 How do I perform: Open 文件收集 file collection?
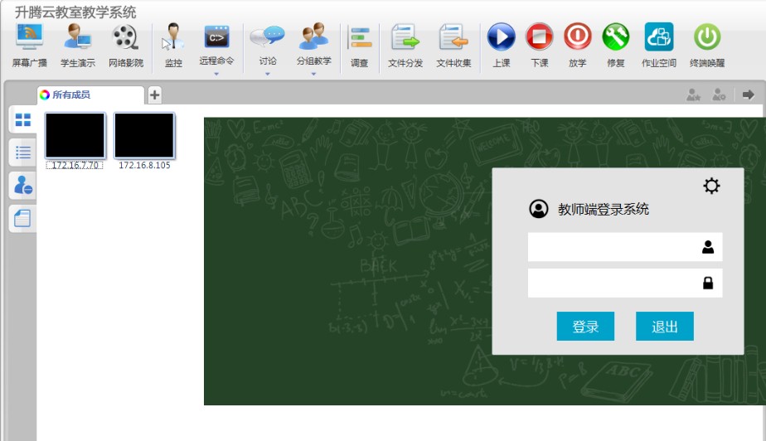453,38
